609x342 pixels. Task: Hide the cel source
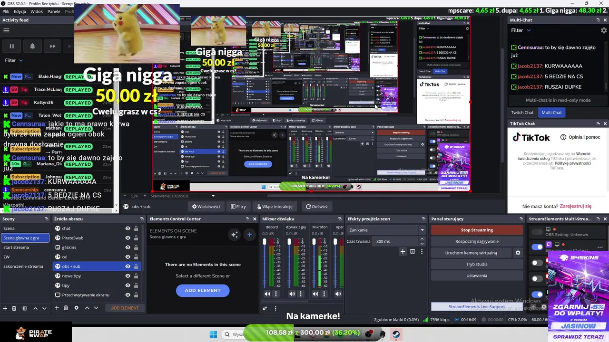128,257
